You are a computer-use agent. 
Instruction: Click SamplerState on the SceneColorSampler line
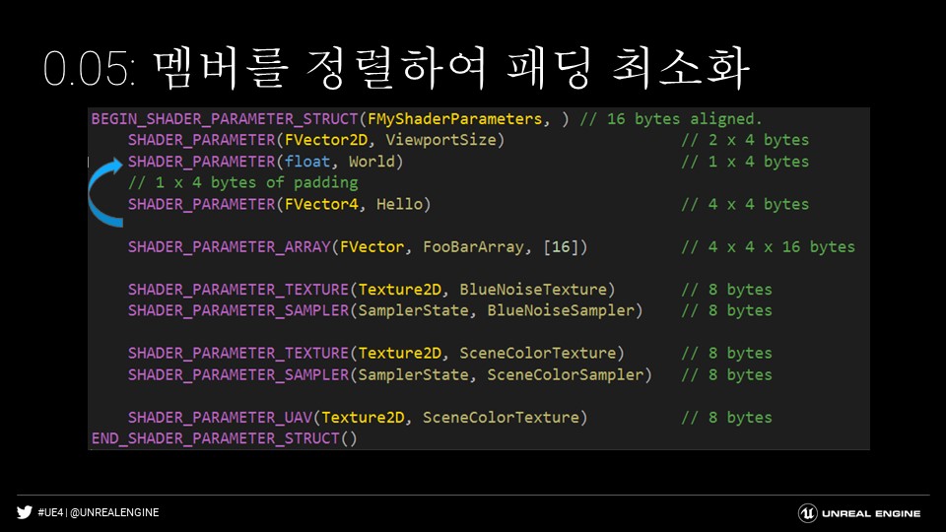click(413, 374)
